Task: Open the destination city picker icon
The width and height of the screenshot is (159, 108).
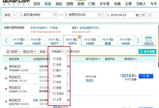Action: coord(100,15)
